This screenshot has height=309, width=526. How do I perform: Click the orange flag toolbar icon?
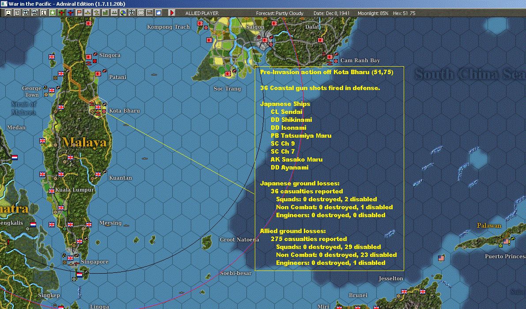pos(79,13)
